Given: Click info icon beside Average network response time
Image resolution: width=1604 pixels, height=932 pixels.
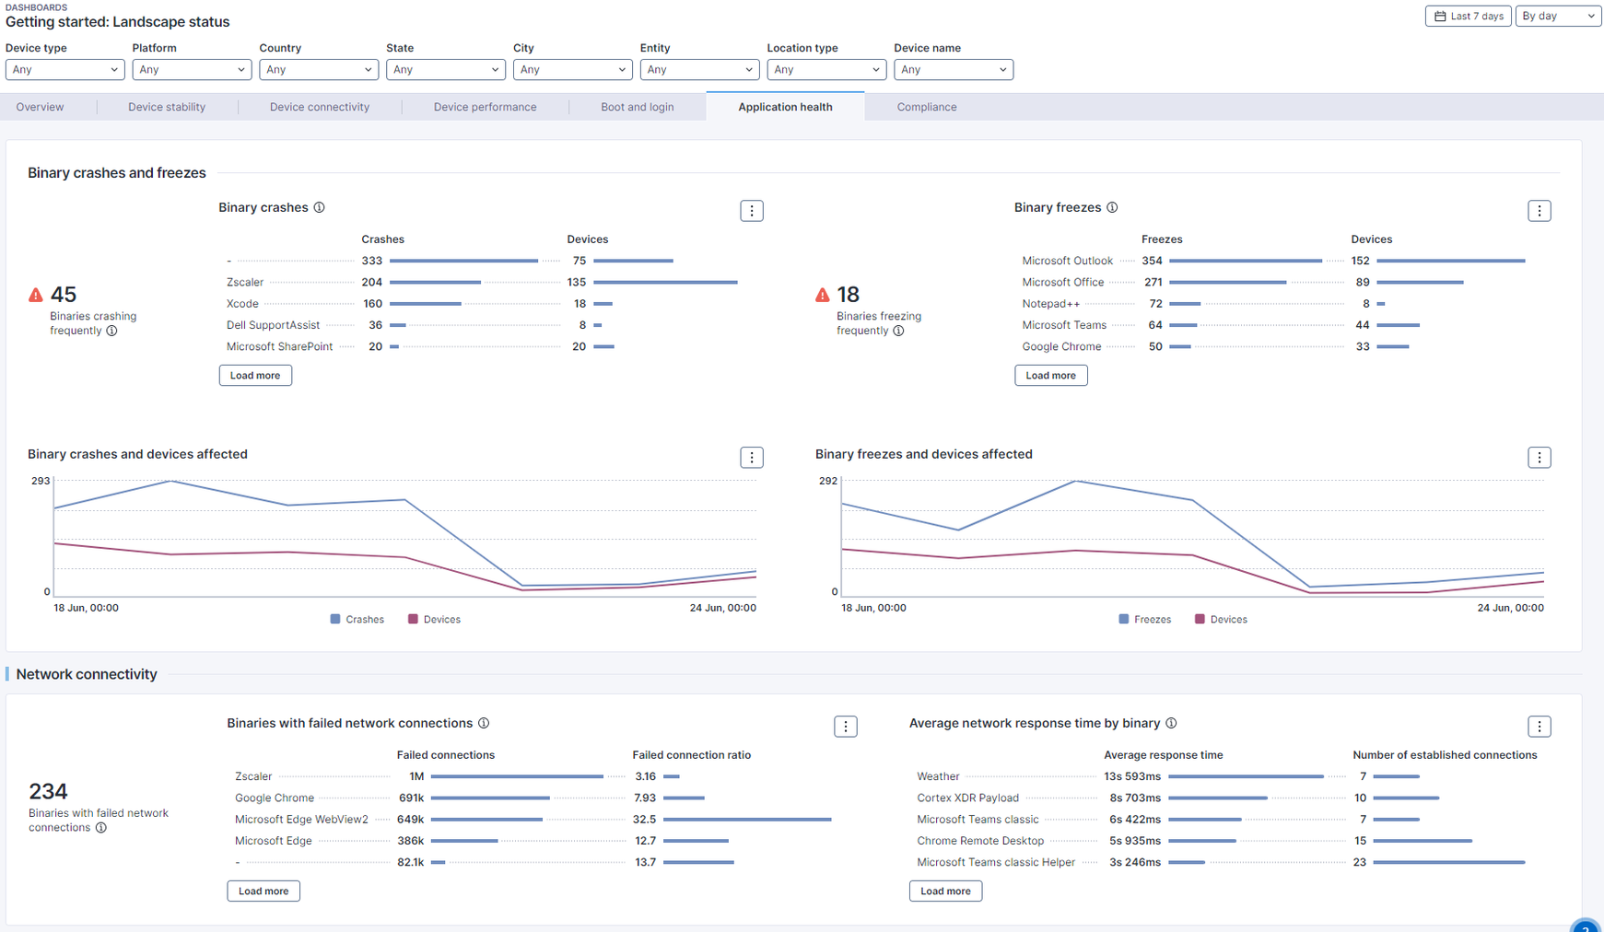Looking at the screenshot, I should pos(1171,723).
